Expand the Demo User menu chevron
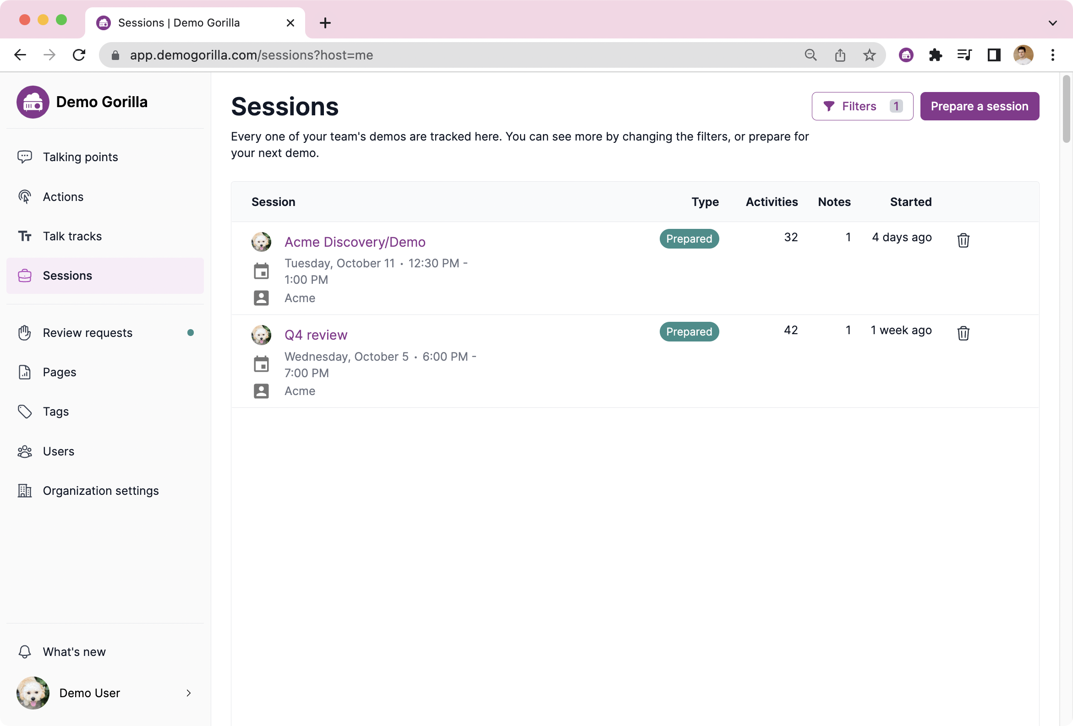The image size is (1073, 726). click(188, 693)
